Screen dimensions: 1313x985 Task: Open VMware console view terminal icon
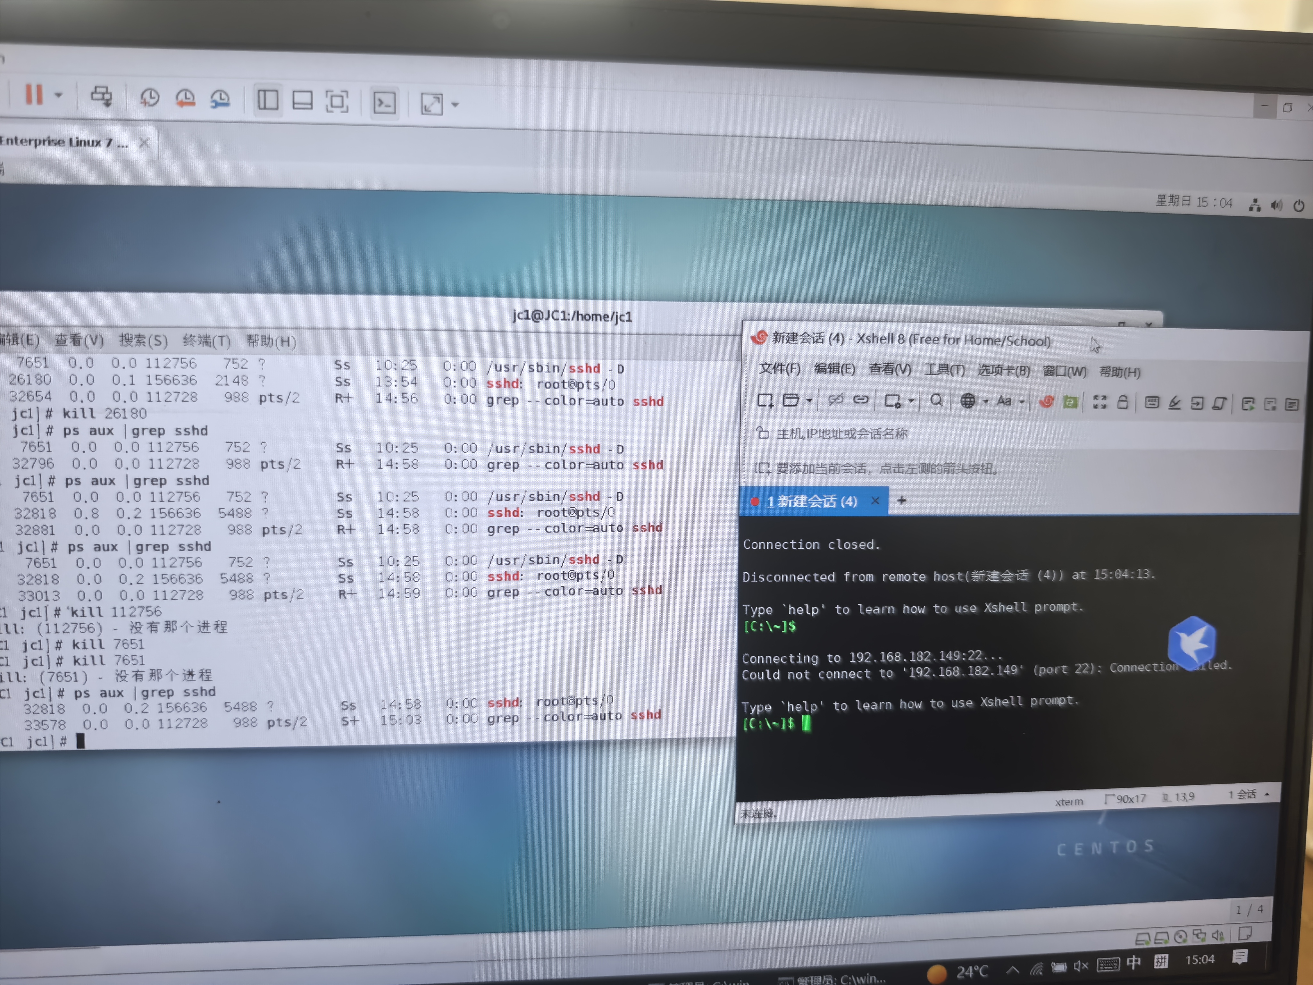coord(385,103)
